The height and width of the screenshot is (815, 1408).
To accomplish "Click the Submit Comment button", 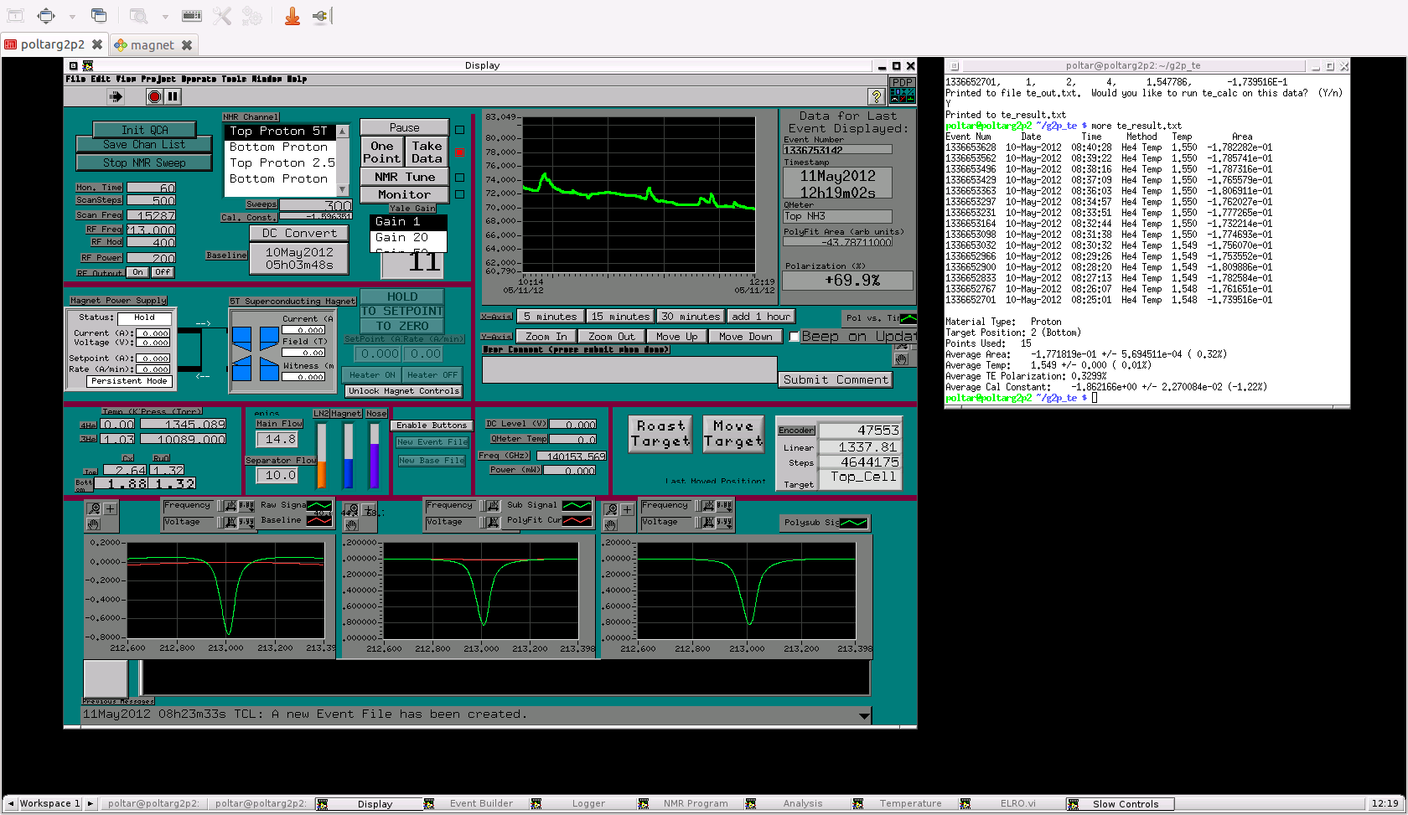I will click(836, 379).
